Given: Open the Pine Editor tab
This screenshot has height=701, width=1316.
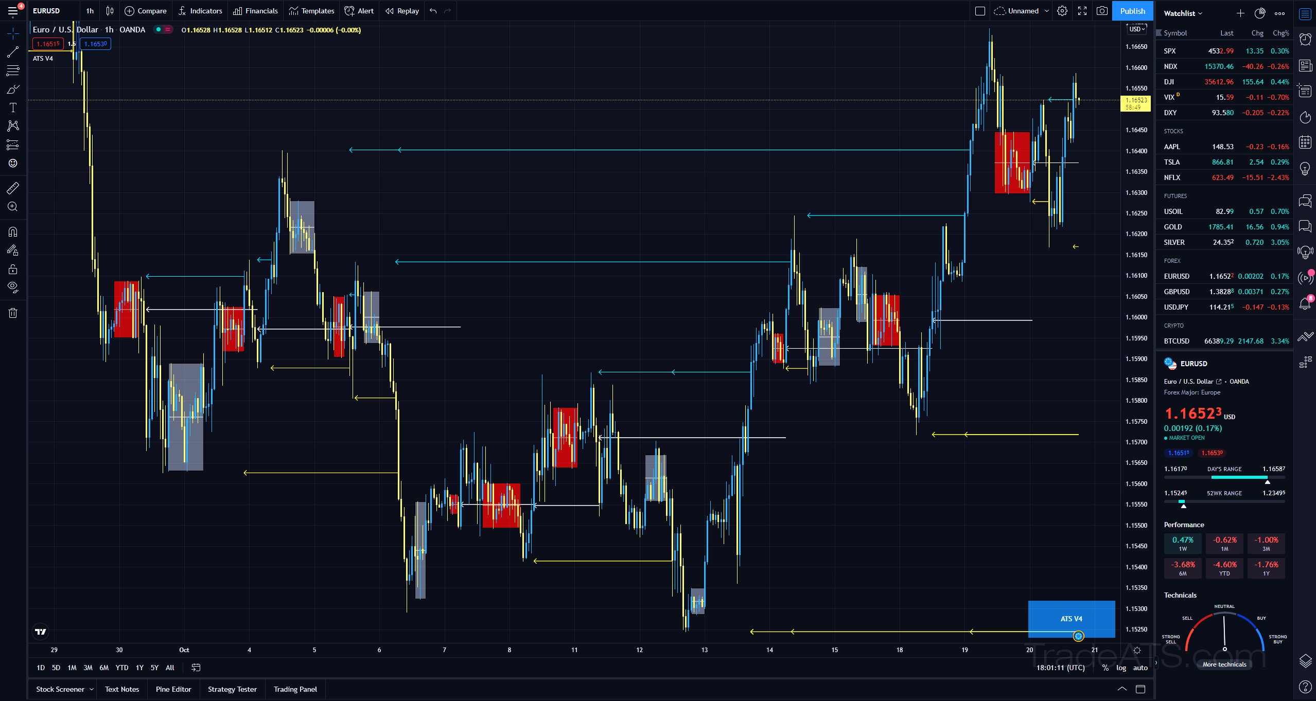Looking at the screenshot, I should coord(173,689).
